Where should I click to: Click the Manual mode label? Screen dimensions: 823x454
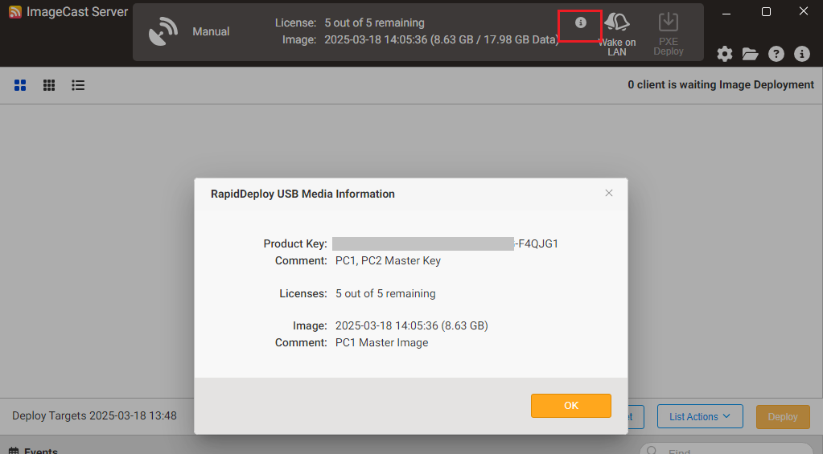click(211, 31)
